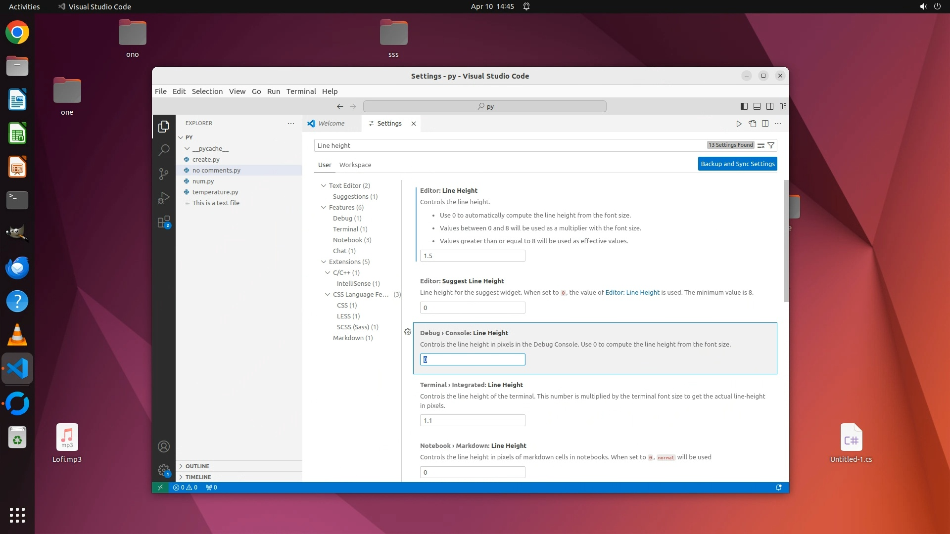The image size is (950, 534).
Task: Open the Extensions view
Action: click(x=164, y=222)
